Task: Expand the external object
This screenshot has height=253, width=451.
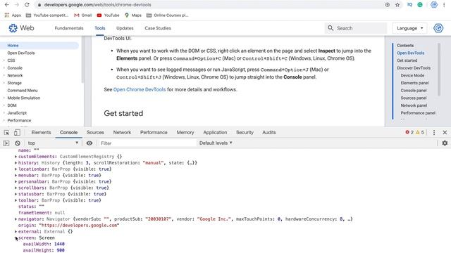Action: tap(16, 231)
